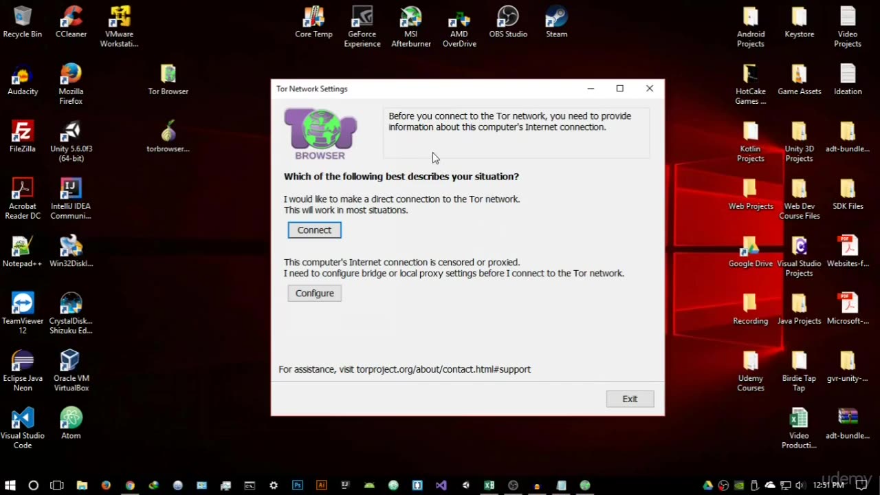Select the torbrowser installer onion icon
The image size is (880, 495).
click(x=168, y=136)
